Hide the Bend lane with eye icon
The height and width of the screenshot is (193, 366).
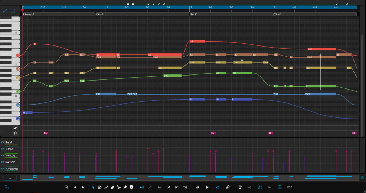[x=3, y=142]
